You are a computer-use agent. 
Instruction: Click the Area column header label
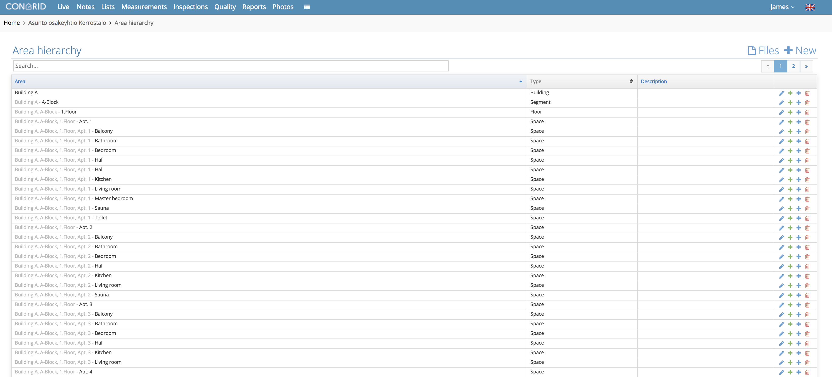tap(20, 81)
